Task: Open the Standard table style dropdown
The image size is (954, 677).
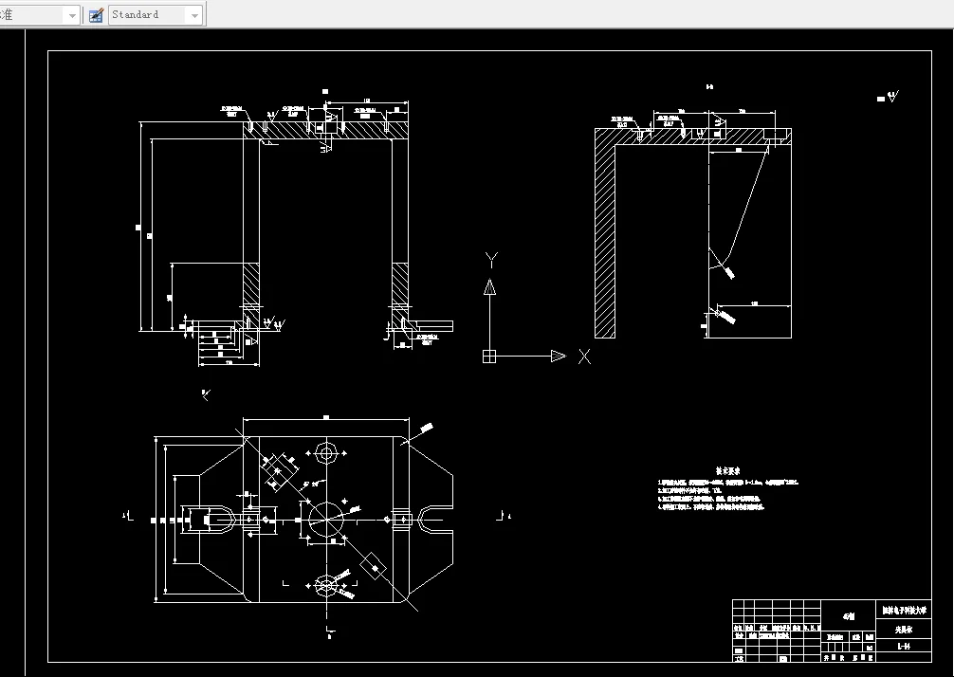Action: point(156,14)
